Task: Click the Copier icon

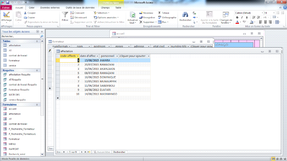Action: point(25,18)
